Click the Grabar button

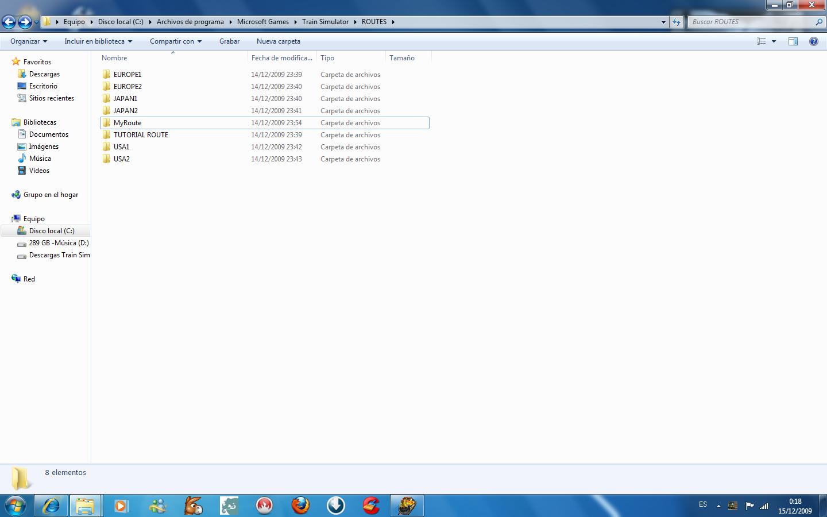(229, 41)
